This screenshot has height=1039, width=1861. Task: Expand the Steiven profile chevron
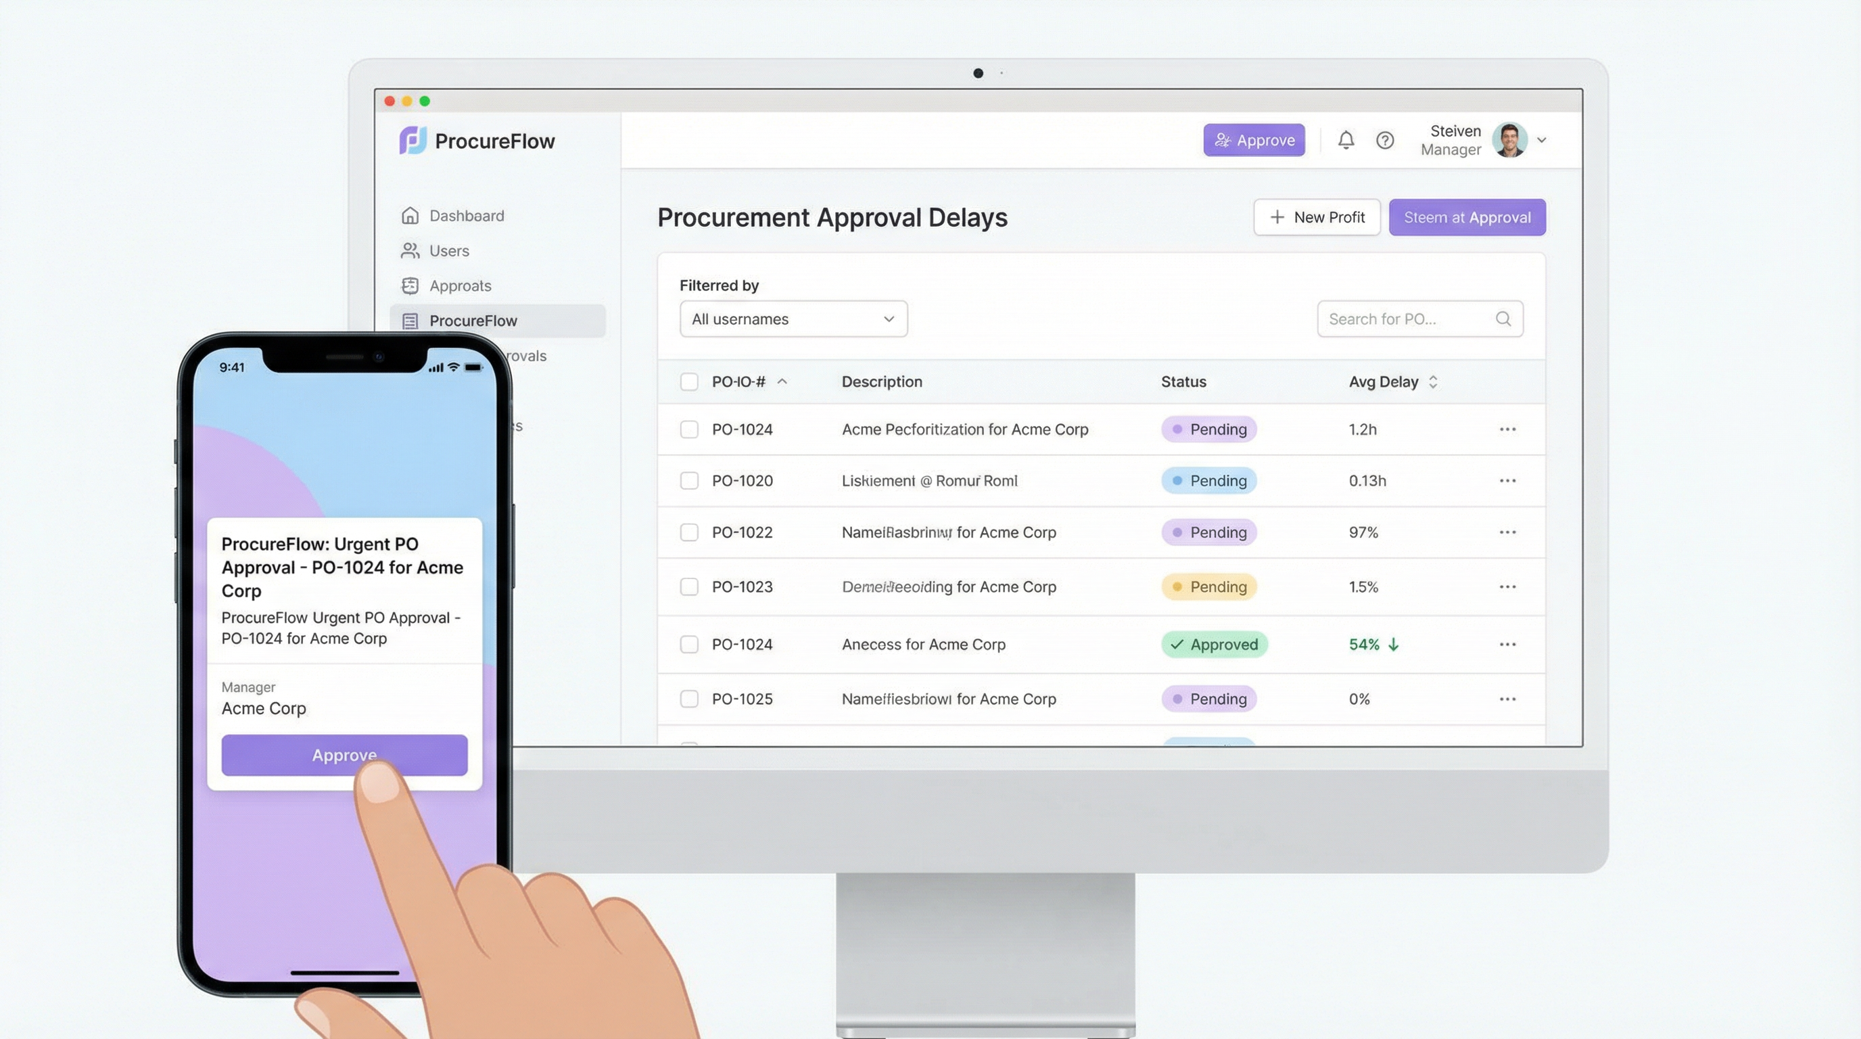click(x=1543, y=139)
